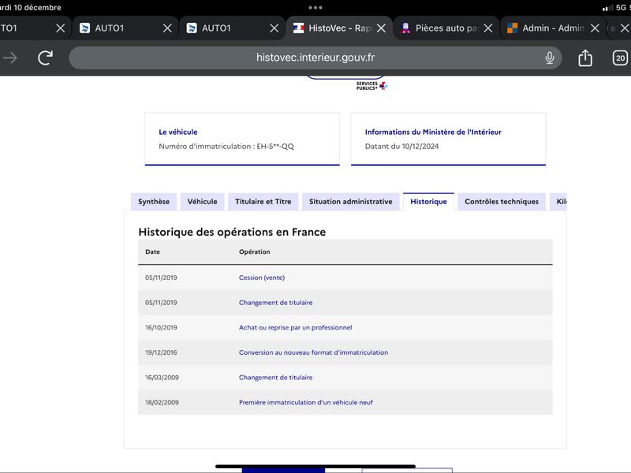Close the Pièces auto tab
Viewport: 631px width, 473px height.
pyautogui.click(x=487, y=28)
